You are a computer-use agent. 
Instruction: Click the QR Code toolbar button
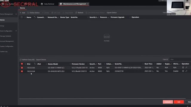pyautogui.click(x=56, y=12)
